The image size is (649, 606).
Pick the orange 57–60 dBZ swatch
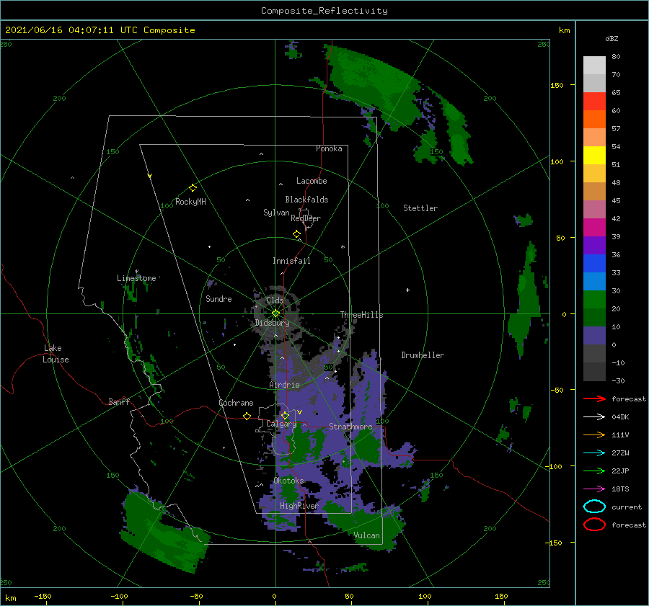594,120
